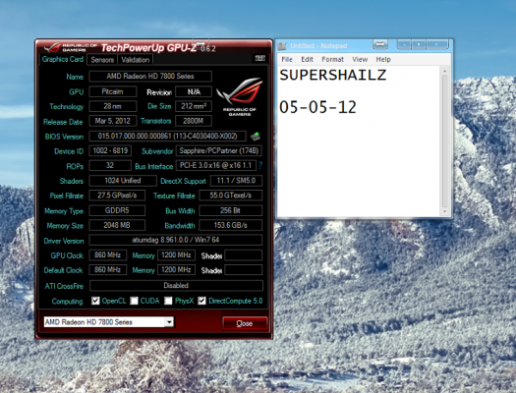The image size is (516, 393).
Task: Toggle the CUDA checkbox
Action: 134,301
